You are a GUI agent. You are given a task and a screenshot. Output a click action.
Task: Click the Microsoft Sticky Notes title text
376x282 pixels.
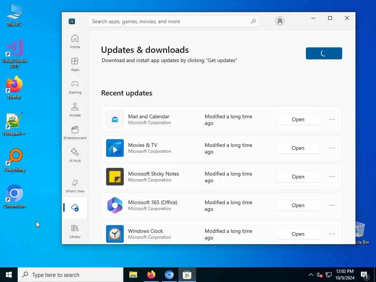(153, 174)
